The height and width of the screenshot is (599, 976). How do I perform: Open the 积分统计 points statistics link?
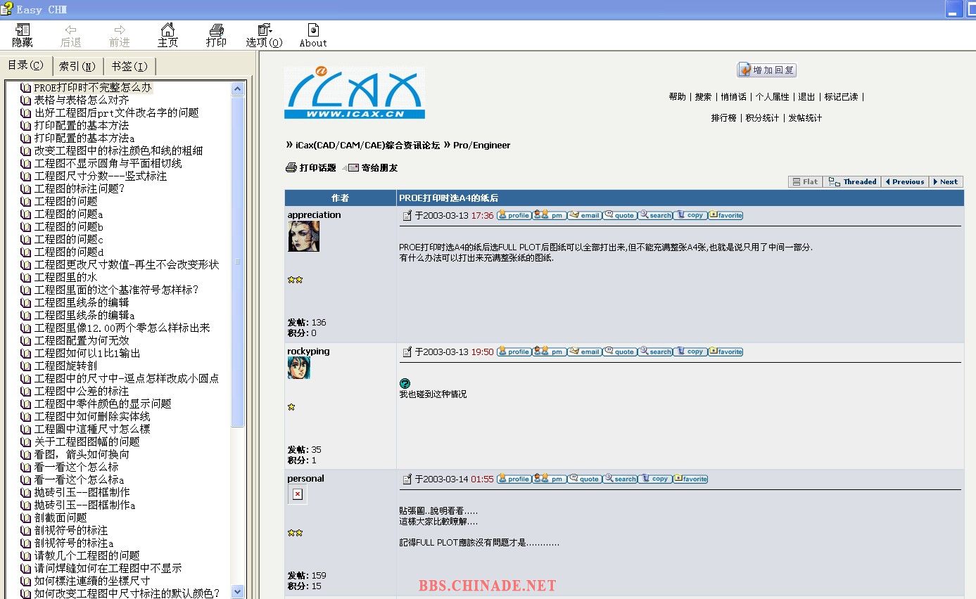pos(763,118)
